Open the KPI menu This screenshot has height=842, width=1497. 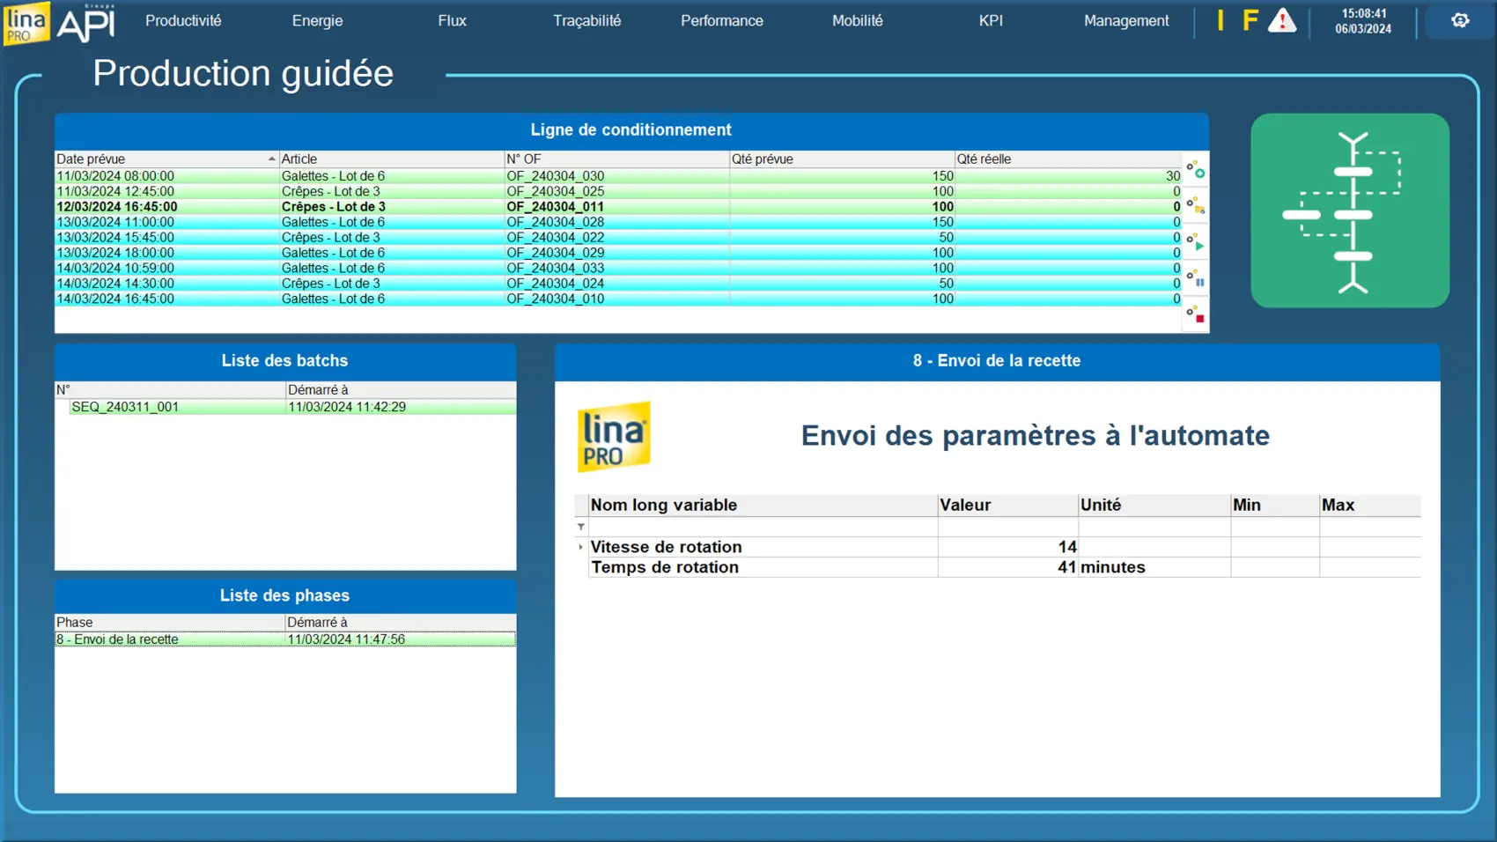pos(991,21)
